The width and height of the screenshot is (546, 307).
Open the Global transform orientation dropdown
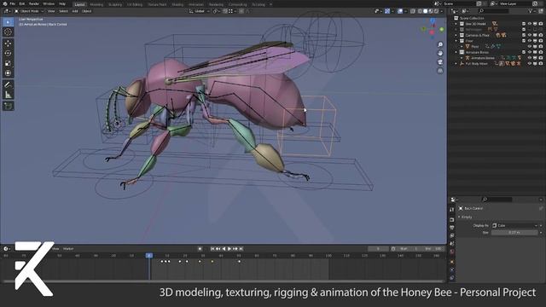coord(199,11)
